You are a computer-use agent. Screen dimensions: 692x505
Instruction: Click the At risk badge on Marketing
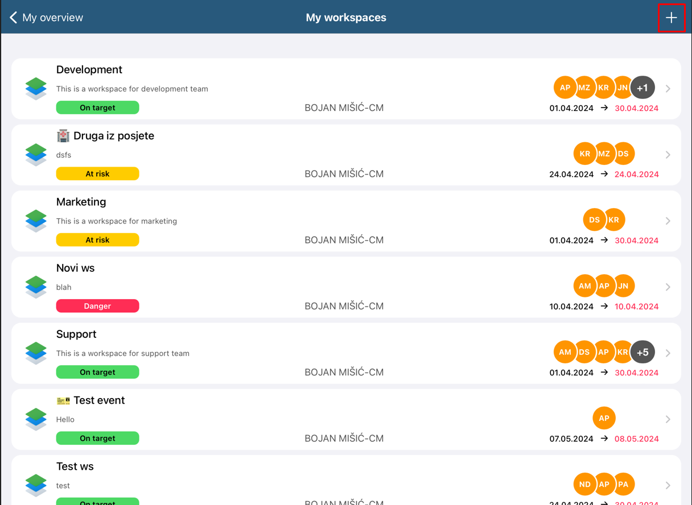coord(97,240)
